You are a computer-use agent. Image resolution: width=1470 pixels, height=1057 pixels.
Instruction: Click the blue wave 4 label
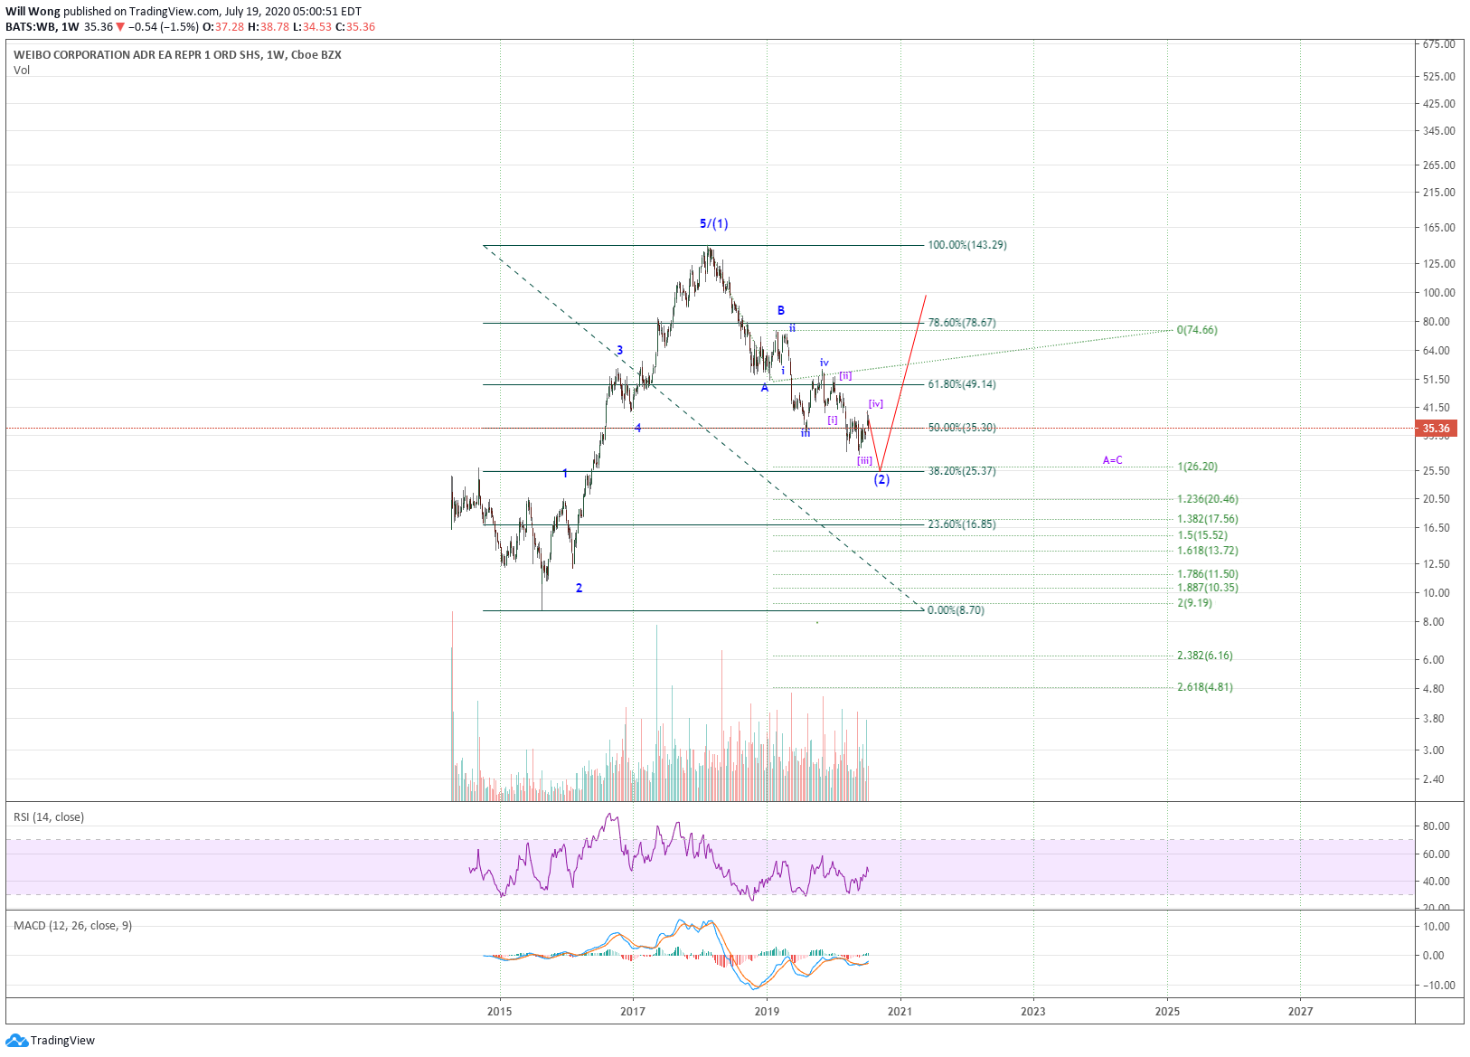pyautogui.click(x=637, y=428)
